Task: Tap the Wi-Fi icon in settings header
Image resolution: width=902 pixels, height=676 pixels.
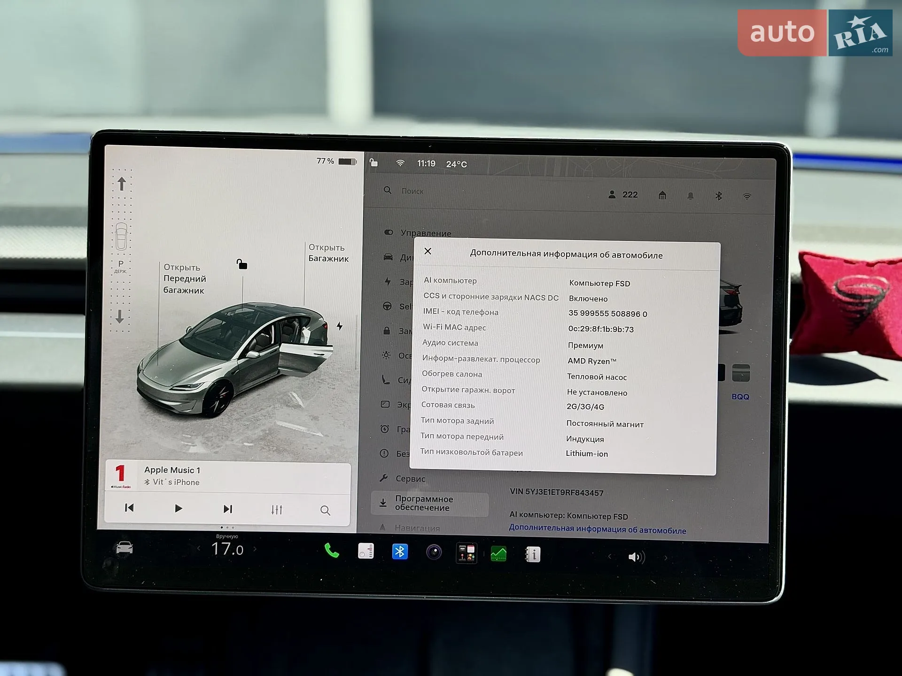Action: pos(747,197)
